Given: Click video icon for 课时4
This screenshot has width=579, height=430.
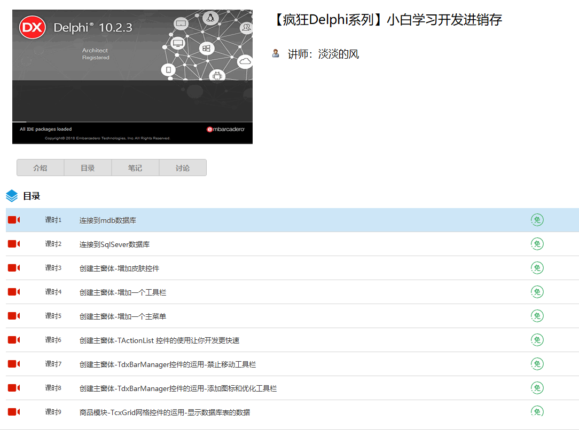Looking at the screenshot, I should click(14, 292).
